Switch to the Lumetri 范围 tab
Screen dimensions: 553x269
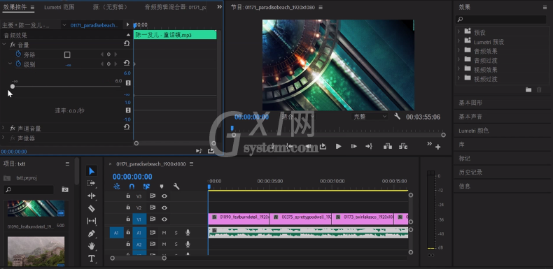point(59,7)
